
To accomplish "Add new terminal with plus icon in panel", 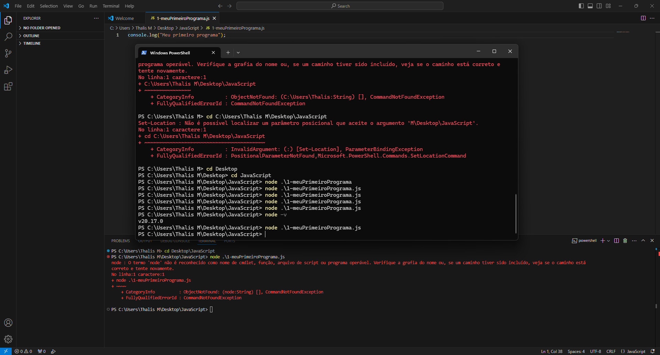I will tap(603, 240).
